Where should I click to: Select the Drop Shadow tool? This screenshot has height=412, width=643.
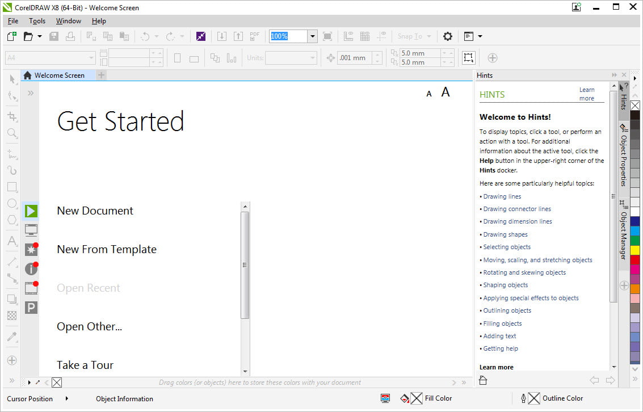[12, 299]
